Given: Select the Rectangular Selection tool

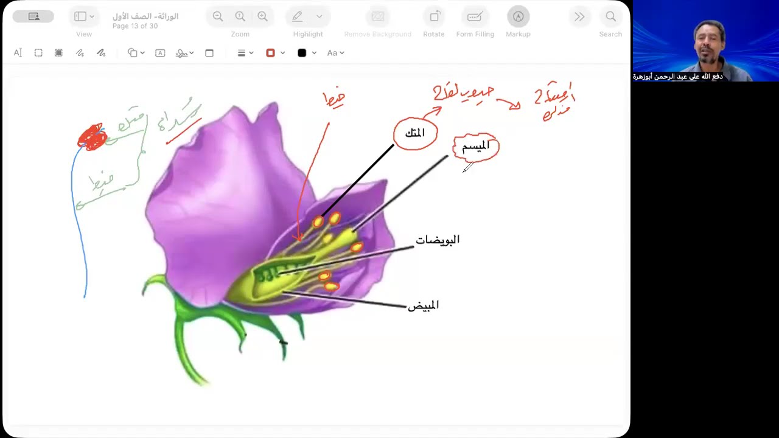Looking at the screenshot, I should point(38,53).
